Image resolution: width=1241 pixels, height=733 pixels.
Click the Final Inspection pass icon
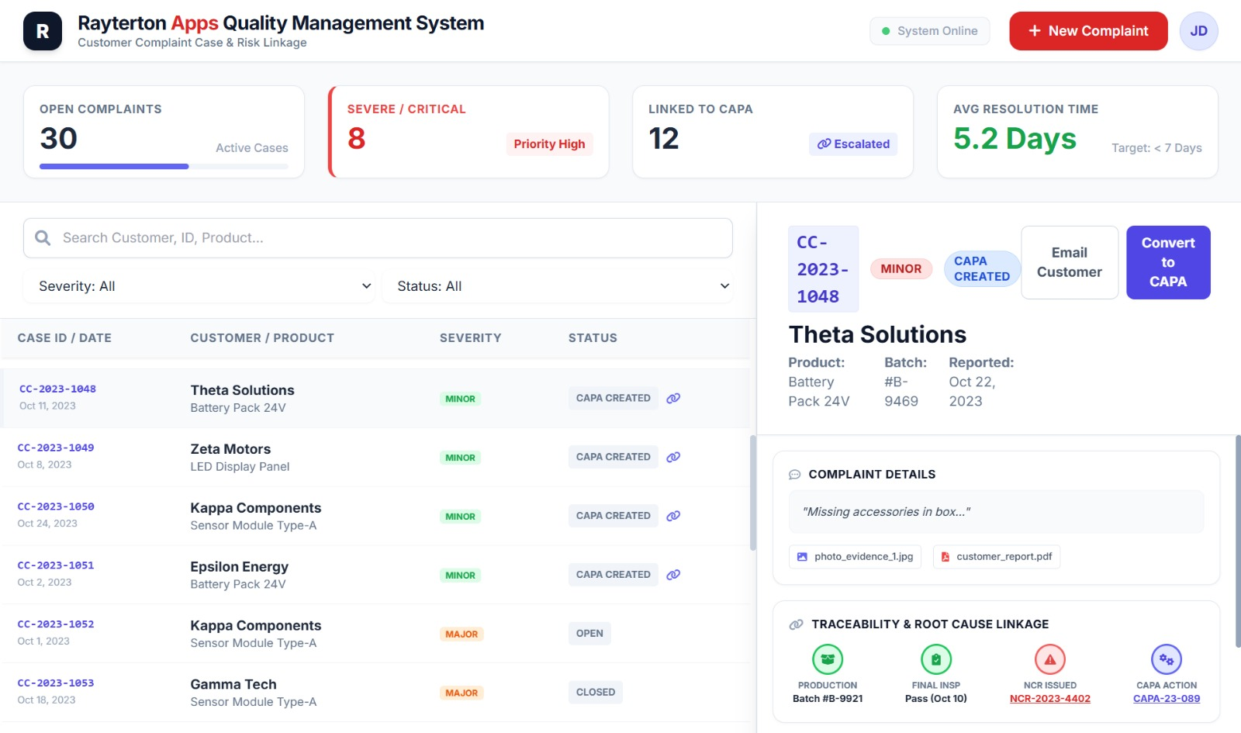935,659
